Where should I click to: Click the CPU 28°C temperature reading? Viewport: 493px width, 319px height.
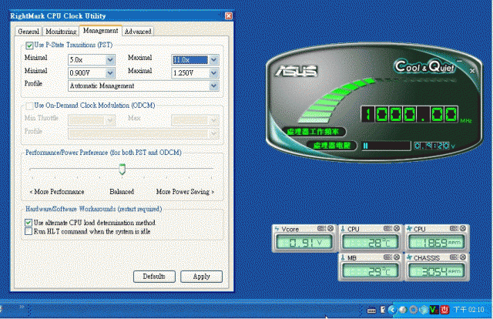[x=370, y=243]
